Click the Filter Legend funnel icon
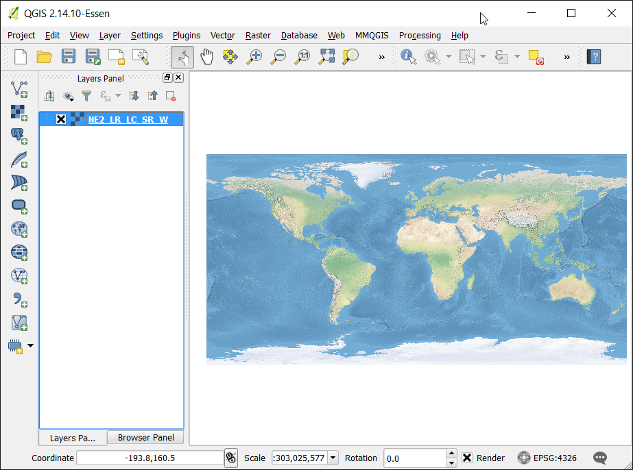633x470 pixels. (86, 96)
